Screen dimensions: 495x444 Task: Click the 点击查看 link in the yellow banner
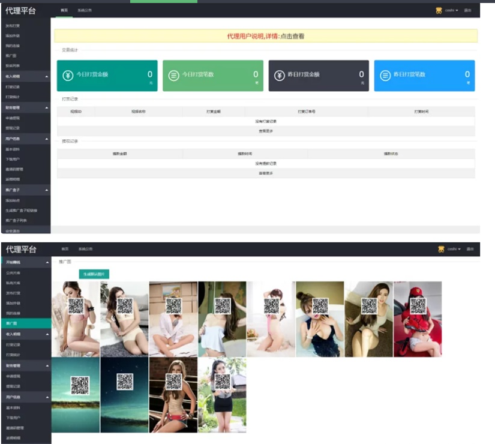click(292, 36)
